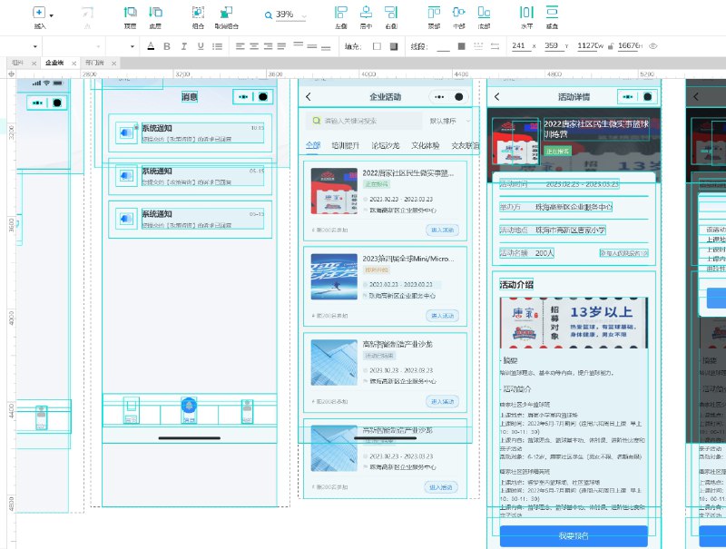The width and height of the screenshot is (726, 549).
Task: Close the 组件 tab
Action: (34, 63)
